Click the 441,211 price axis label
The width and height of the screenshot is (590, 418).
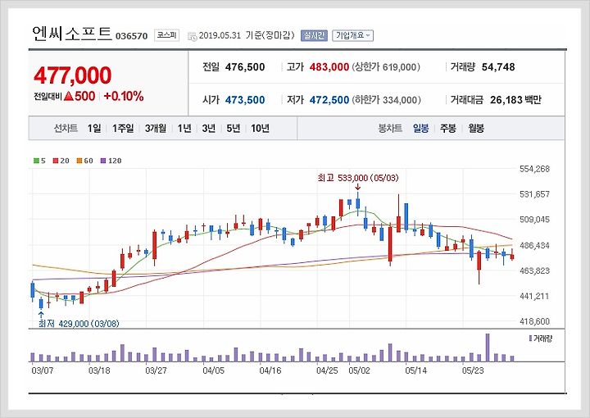click(534, 296)
